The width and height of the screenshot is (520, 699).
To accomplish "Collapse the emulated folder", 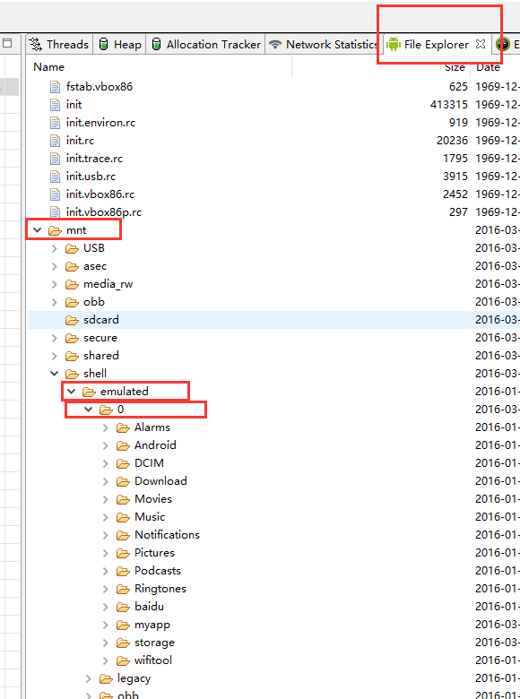I will tap(72, 392).
